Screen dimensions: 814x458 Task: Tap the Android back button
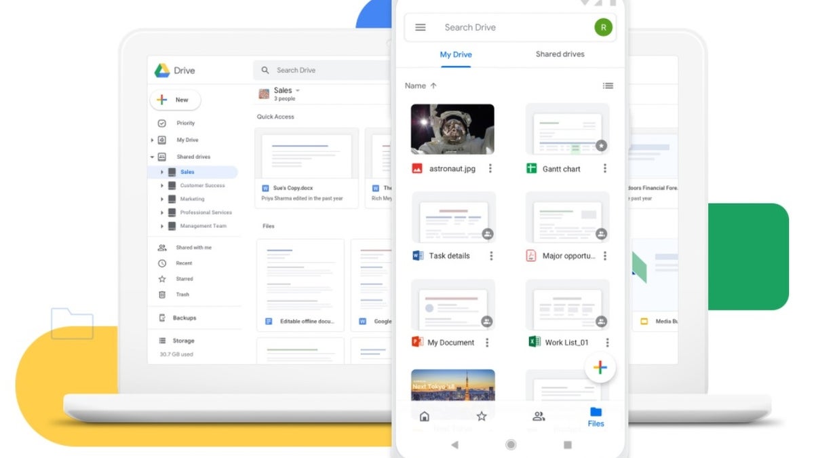point(454,445)
